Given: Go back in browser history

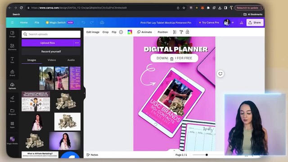Looking at the screenshot, I should tap(10, 8).
